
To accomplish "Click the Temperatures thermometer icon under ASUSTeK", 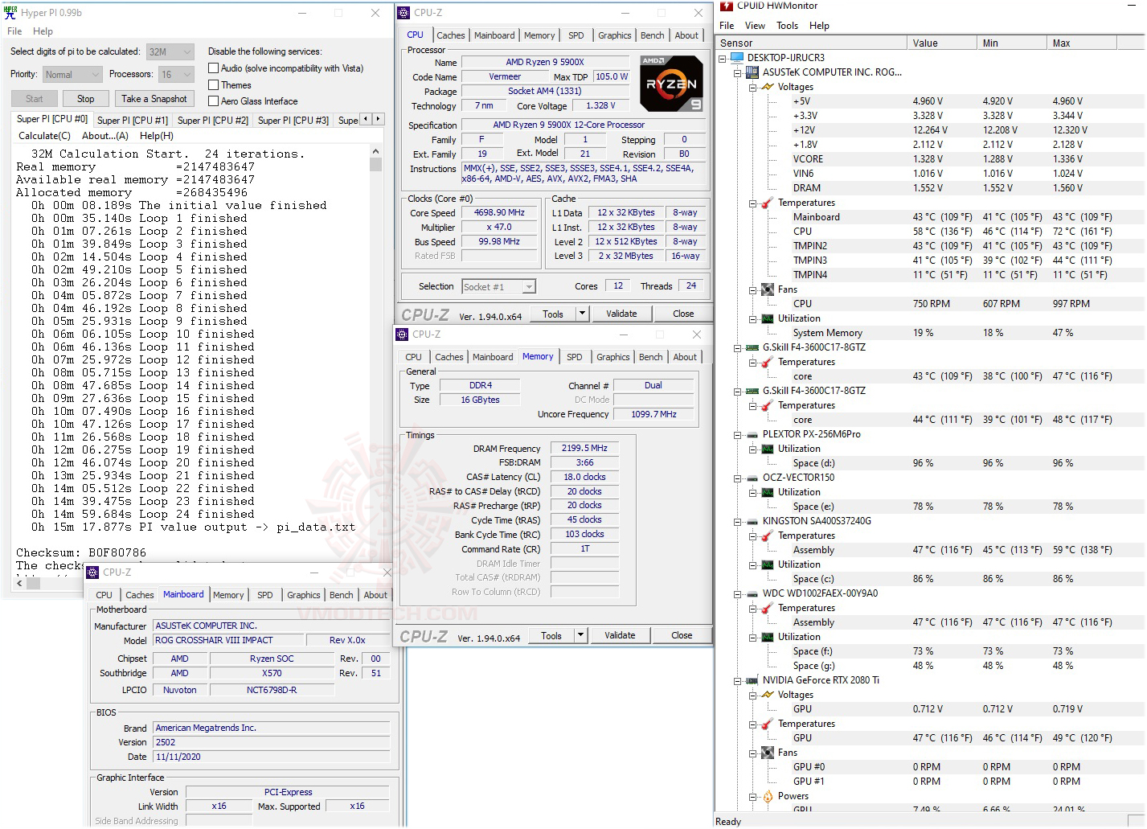I will (x=768, y=203).
